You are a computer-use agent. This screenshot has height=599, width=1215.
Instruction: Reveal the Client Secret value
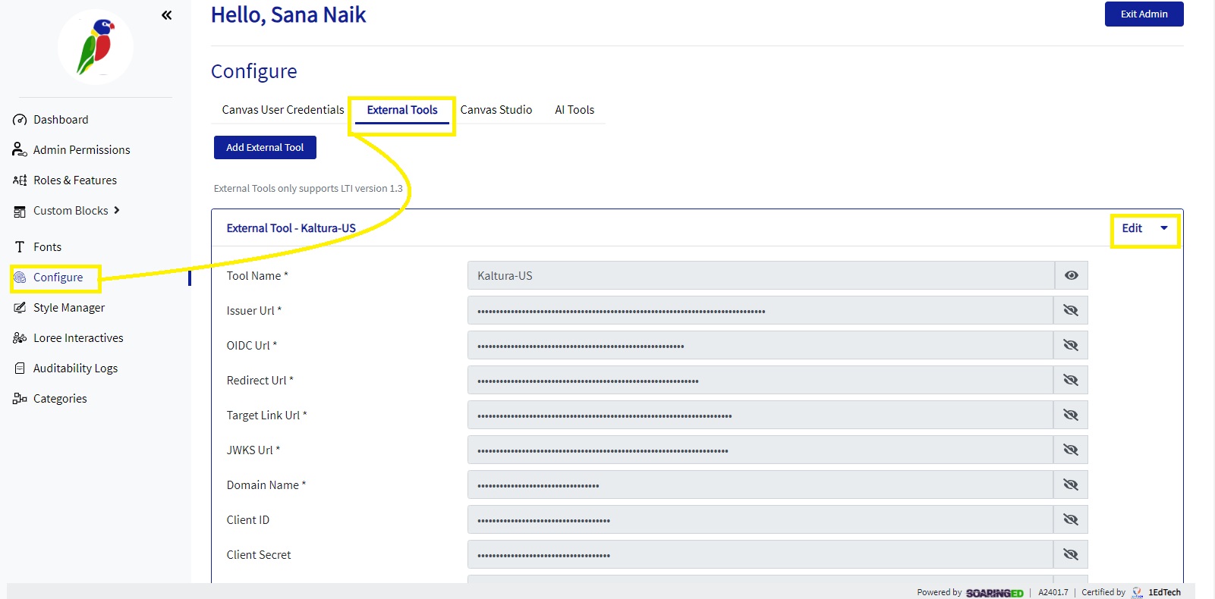(x=1071, y=554)
